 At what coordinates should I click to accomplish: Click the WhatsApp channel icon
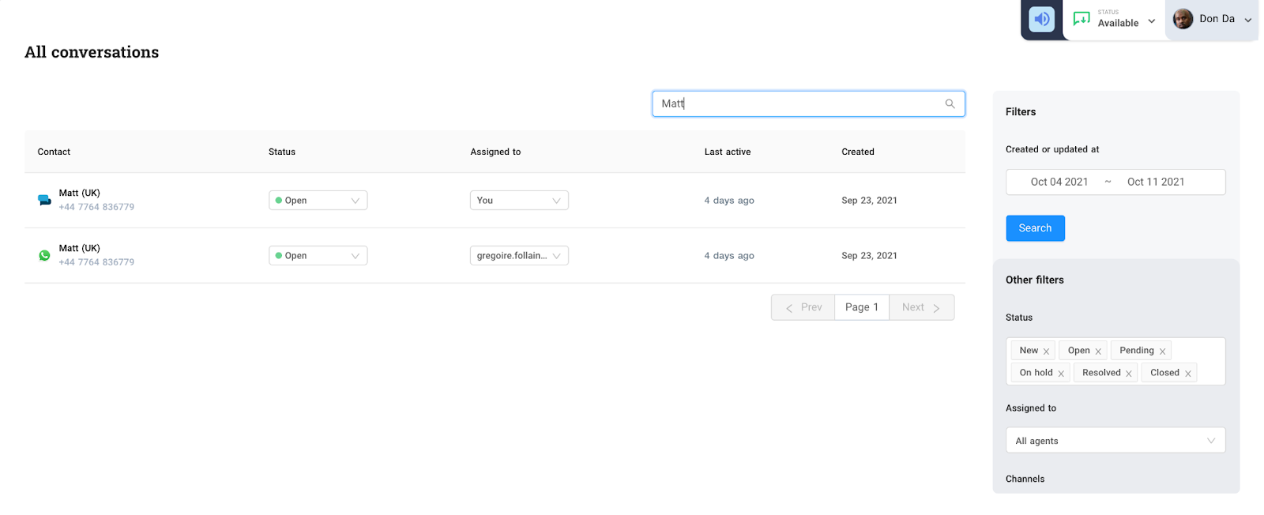pos(44,256)
